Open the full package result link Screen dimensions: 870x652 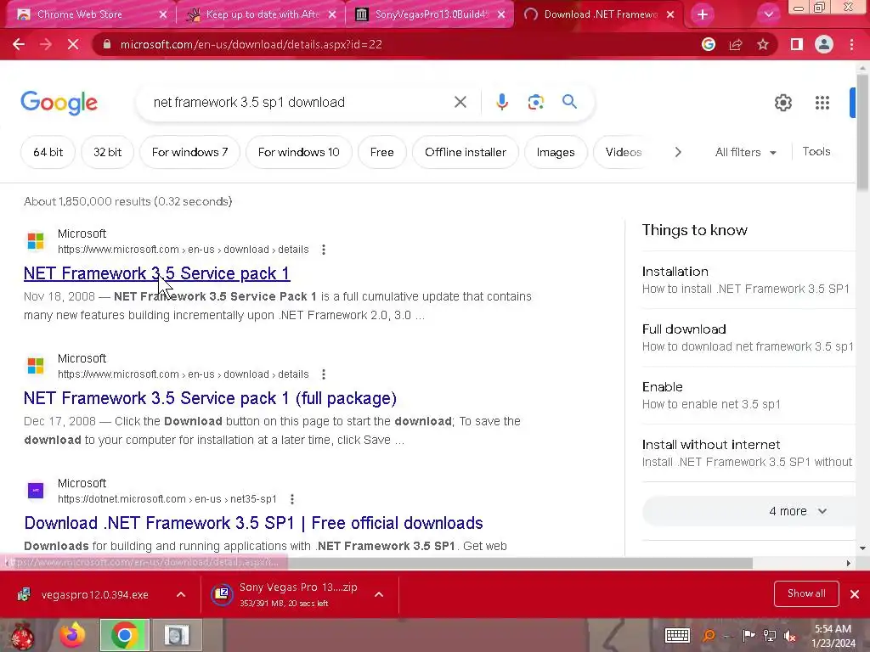(x=210, y=398)
